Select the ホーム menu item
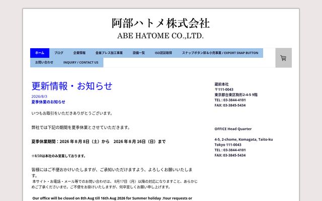The height and width of the screenshot is (201, 322). click(x=40, y=53)
